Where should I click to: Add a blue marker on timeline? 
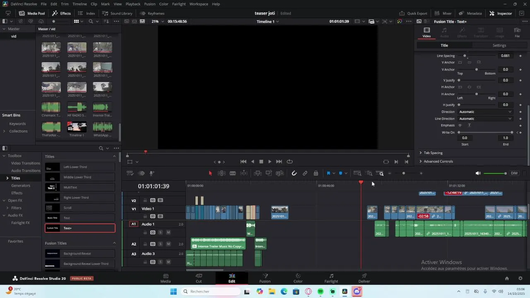pyautogui.click(x=341, y=173)
